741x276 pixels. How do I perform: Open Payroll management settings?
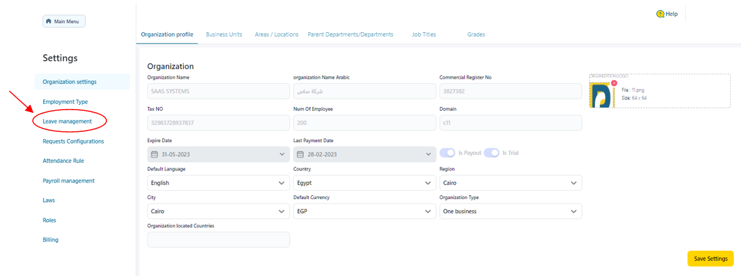[x=69, y=181]
